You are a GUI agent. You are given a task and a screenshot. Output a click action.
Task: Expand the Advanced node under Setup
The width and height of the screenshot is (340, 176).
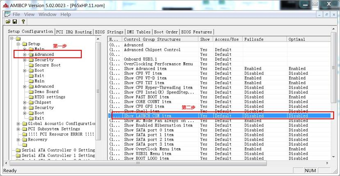click(x=25, y=55)
